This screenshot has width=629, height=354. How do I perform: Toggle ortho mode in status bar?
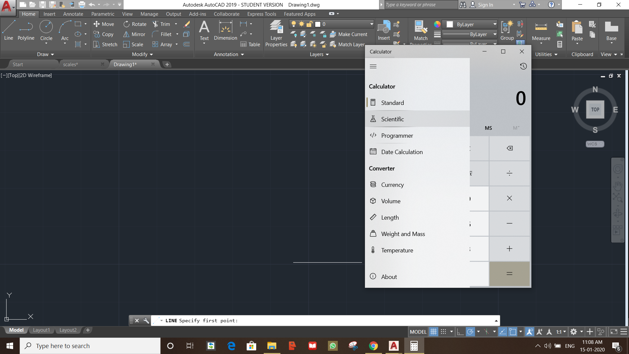coord(460,332)
